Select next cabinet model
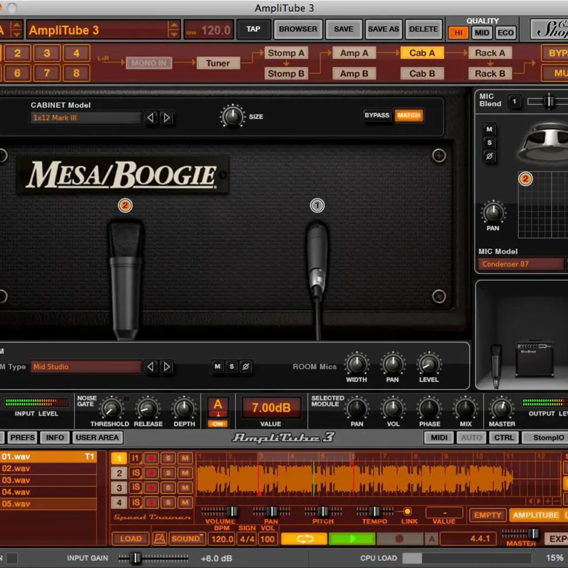The image size is (568, 568). coord(166,118)
